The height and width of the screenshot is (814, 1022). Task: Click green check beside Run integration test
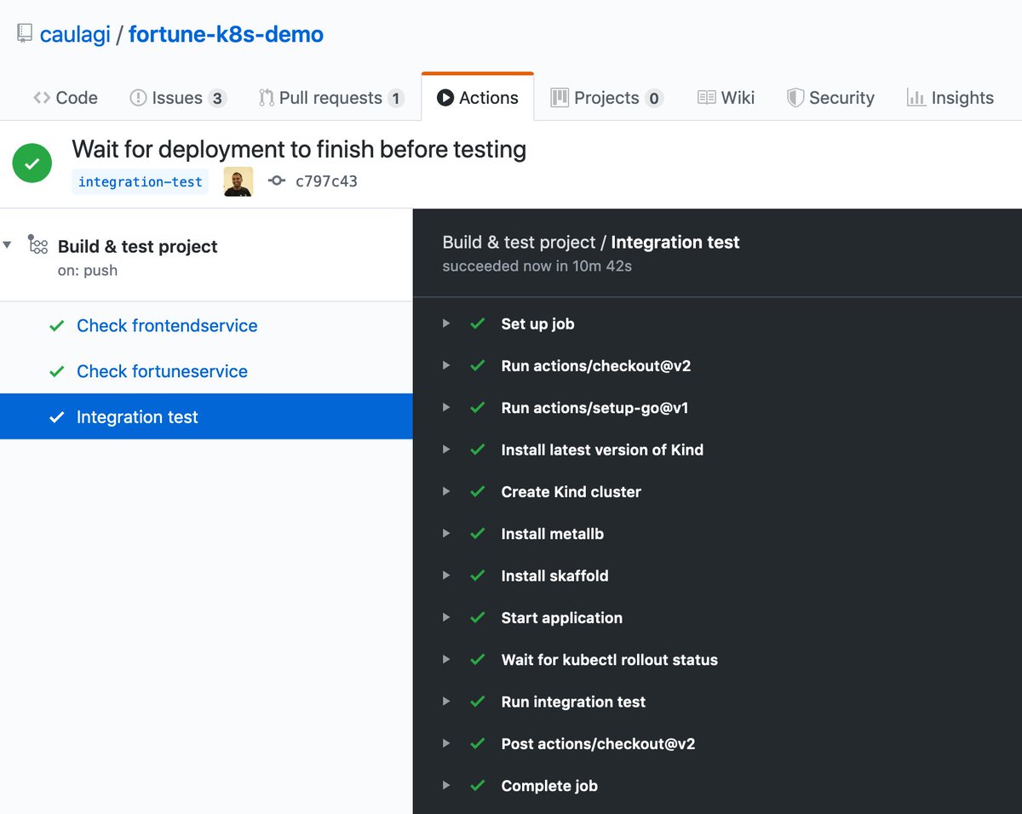pyautogui.click(x=478, y=702)
